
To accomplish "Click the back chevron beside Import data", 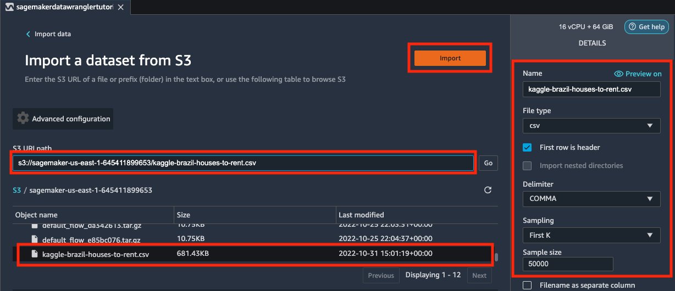I will pyautogui.click(x=29, y=34).
